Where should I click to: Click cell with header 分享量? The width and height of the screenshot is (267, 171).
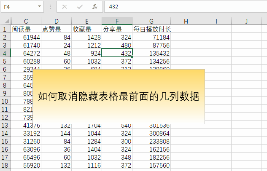tap(117, 29)
